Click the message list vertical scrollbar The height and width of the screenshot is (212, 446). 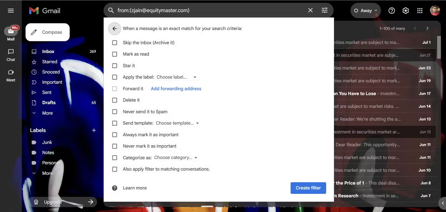tap(439, 47)
